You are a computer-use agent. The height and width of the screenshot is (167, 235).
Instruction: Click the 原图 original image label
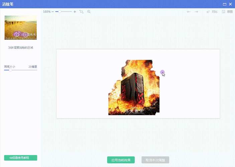(230, 12)
